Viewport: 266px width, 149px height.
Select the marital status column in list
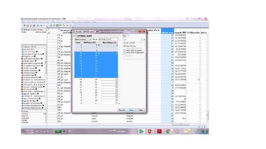pyautogui.click(x=29, y=61)
